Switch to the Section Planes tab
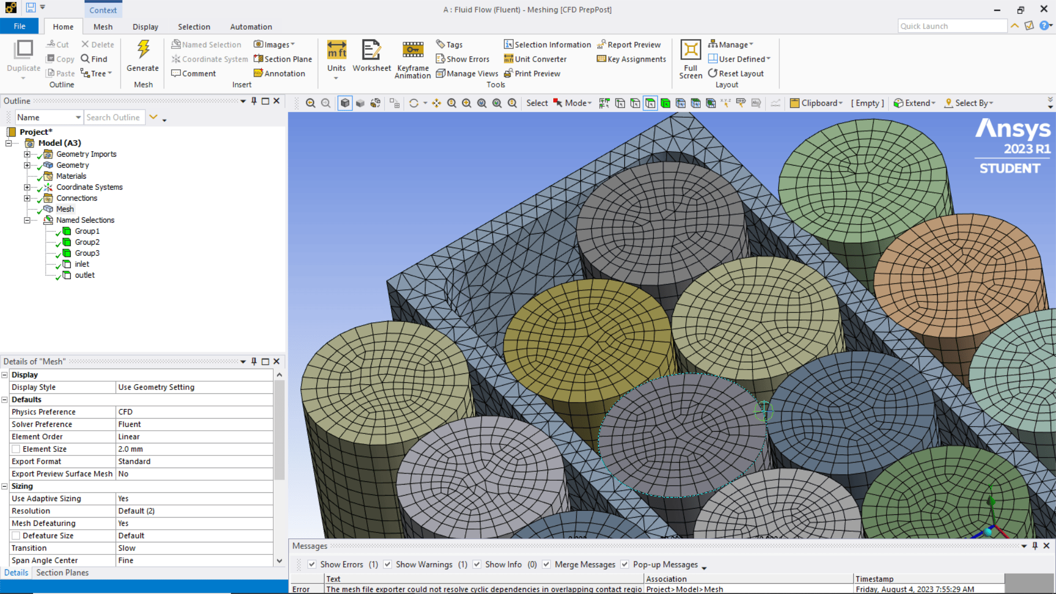Screen dimensions: 1056x594 (62, 573)
